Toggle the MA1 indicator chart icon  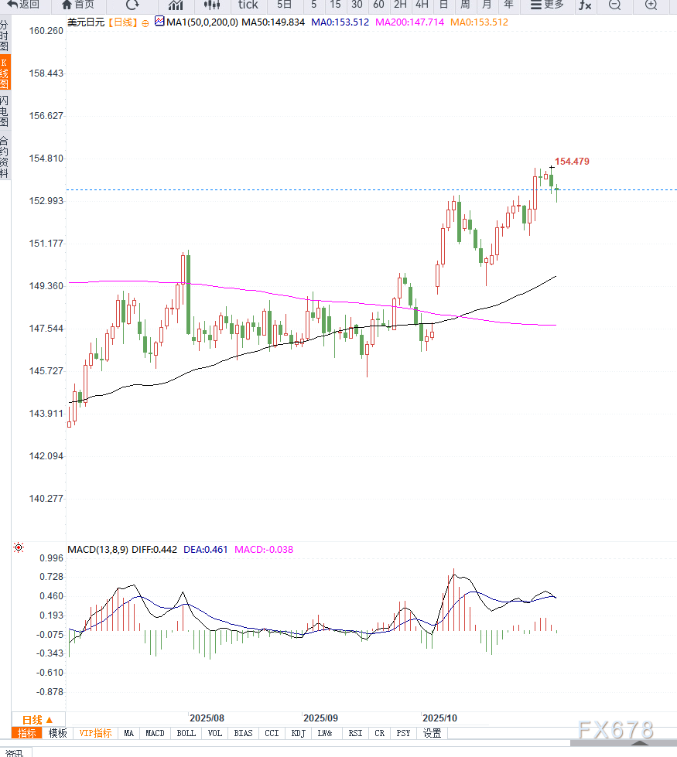tap(159, 21)
